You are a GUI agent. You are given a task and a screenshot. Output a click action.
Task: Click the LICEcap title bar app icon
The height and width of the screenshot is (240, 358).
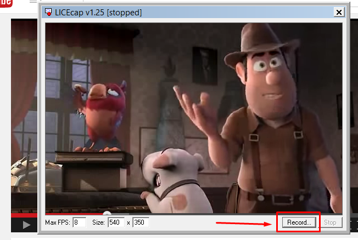tap(48, 12)
